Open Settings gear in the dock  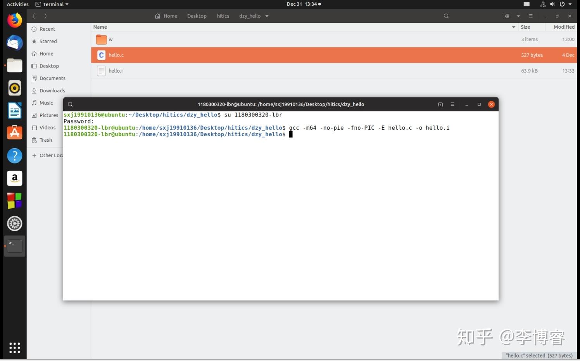(15, 224)
